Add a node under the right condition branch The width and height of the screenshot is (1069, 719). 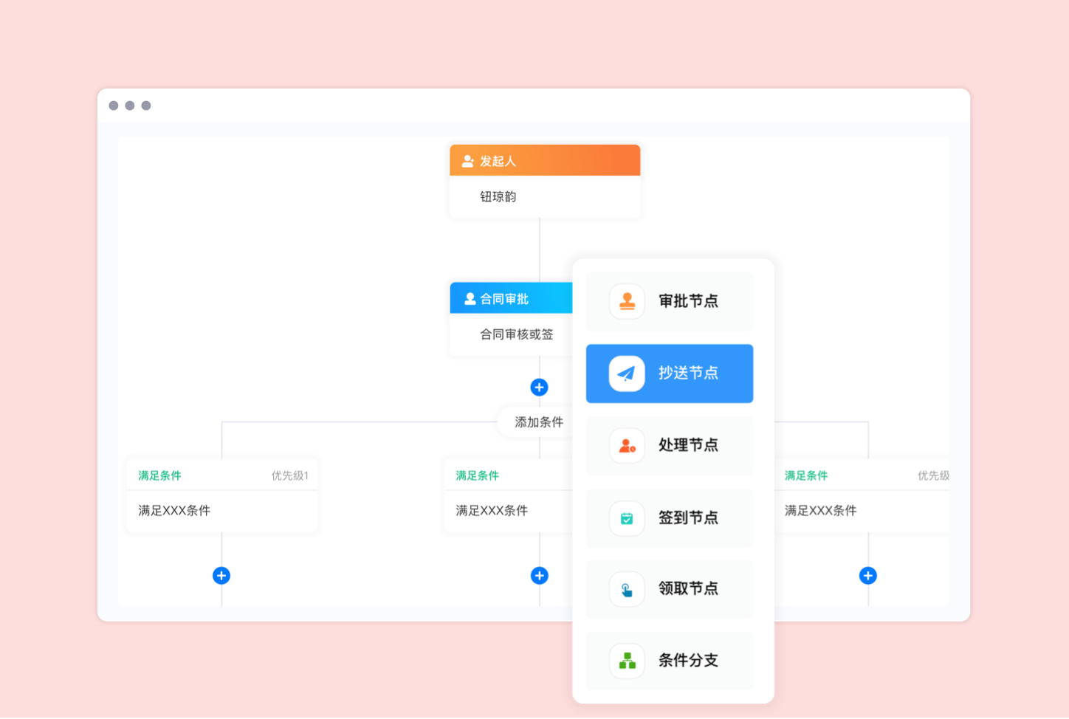pos(868,576)
